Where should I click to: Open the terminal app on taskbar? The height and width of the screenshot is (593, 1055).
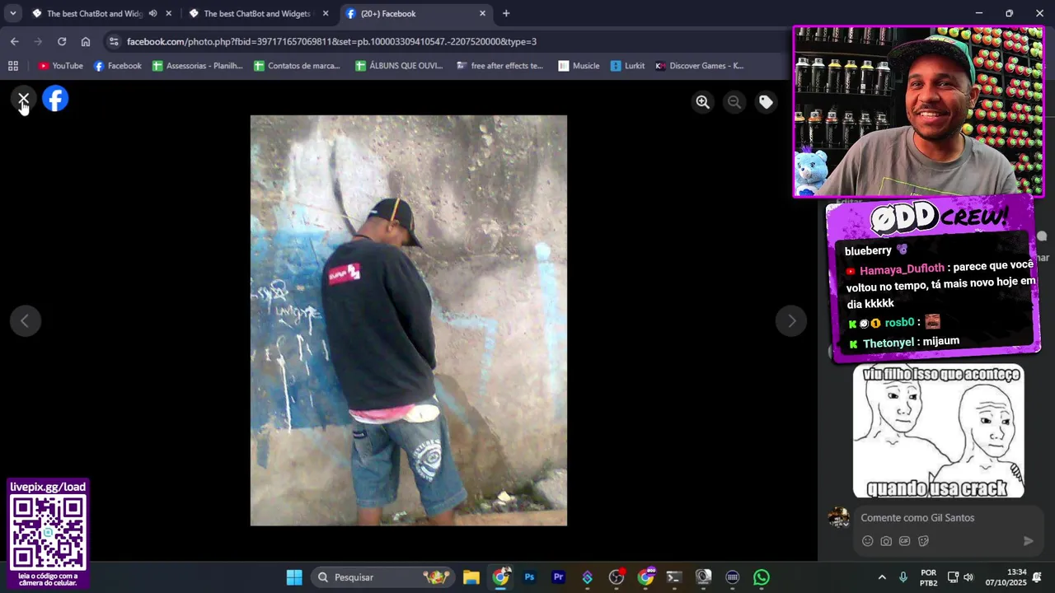(x=674, y=577)
